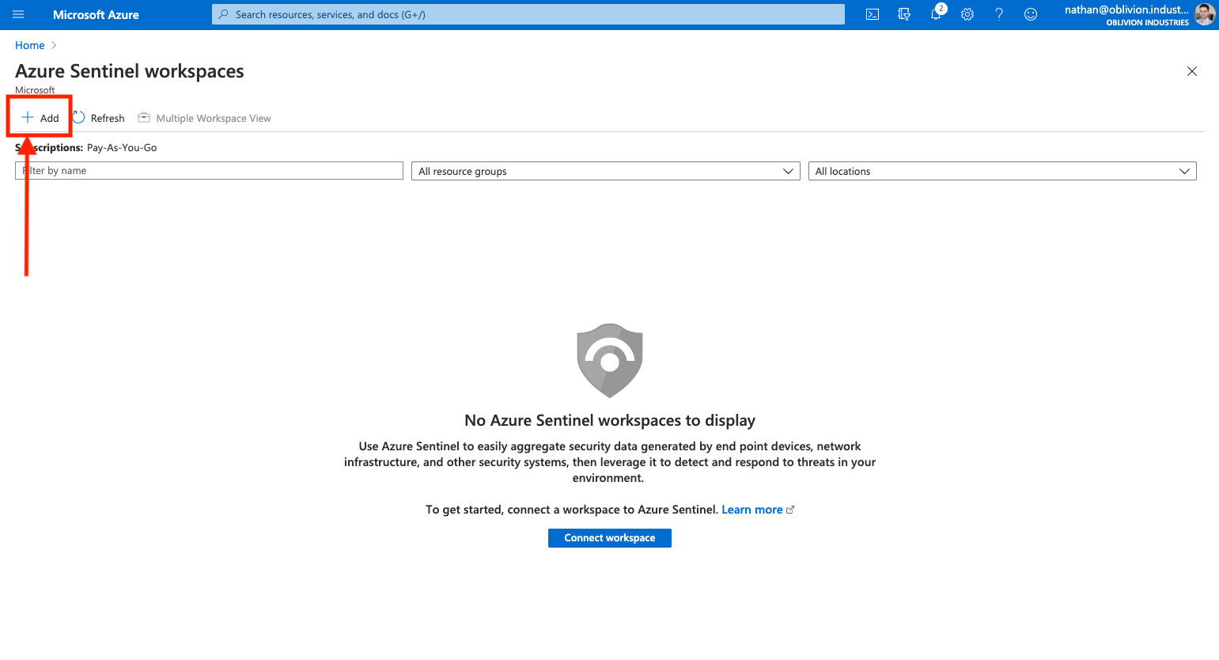Click the Filter by name field
The height and width of the screenshot is (660, 1219).
[x=209, y=171]
